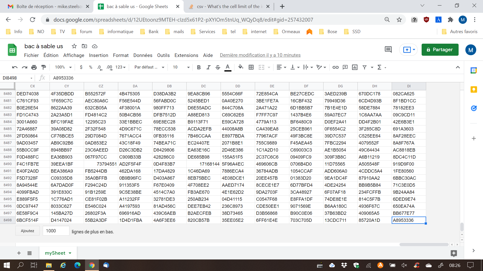Get add-ons with the plus icon
The image size is (483, 271).
pos(474,139)
